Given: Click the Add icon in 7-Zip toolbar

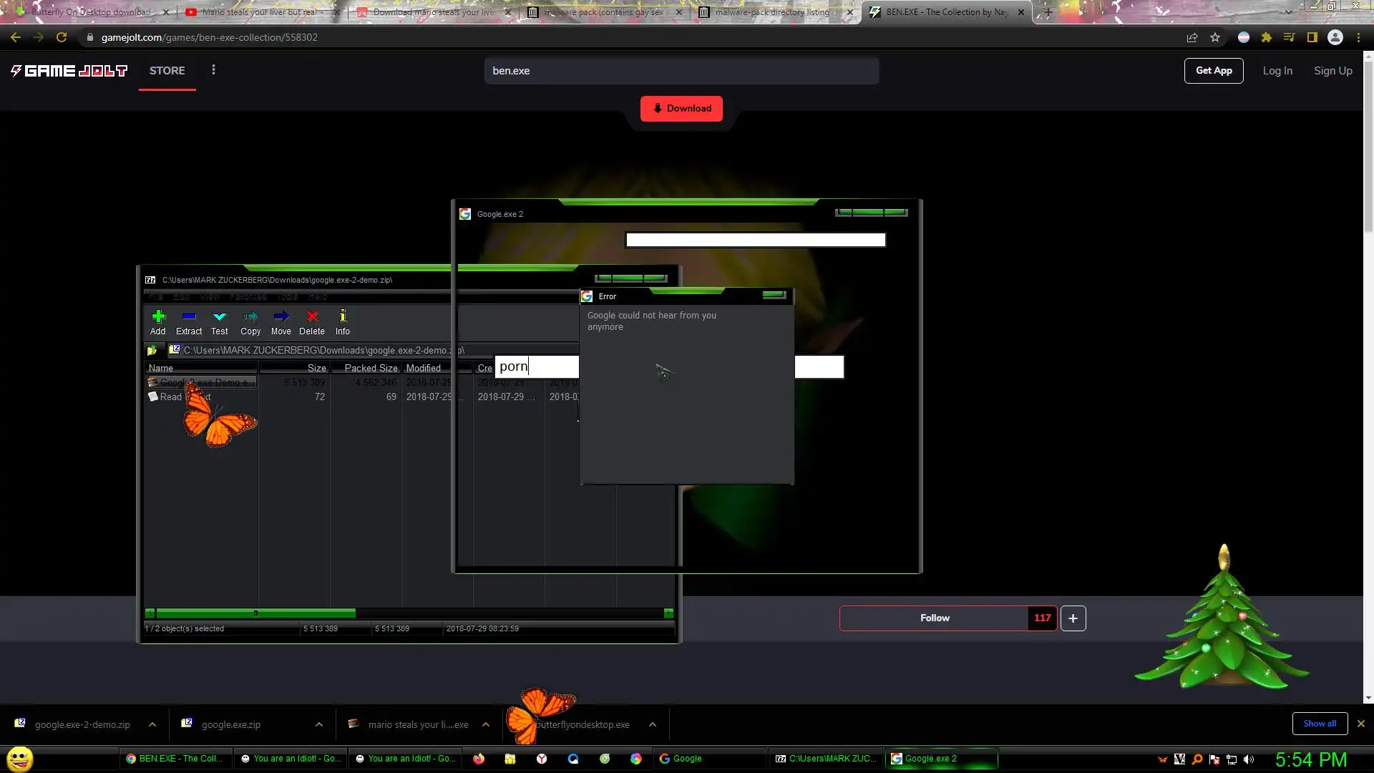Looking at the screenshot, I should click(x=158, y=317).
